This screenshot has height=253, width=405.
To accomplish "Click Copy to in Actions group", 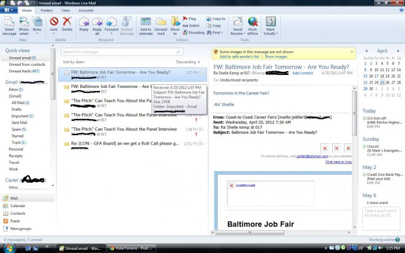I will coord(215,18).
